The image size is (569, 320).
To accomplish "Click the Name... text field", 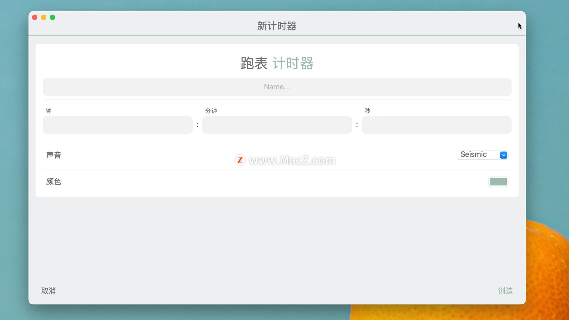I will click(277, 87).
